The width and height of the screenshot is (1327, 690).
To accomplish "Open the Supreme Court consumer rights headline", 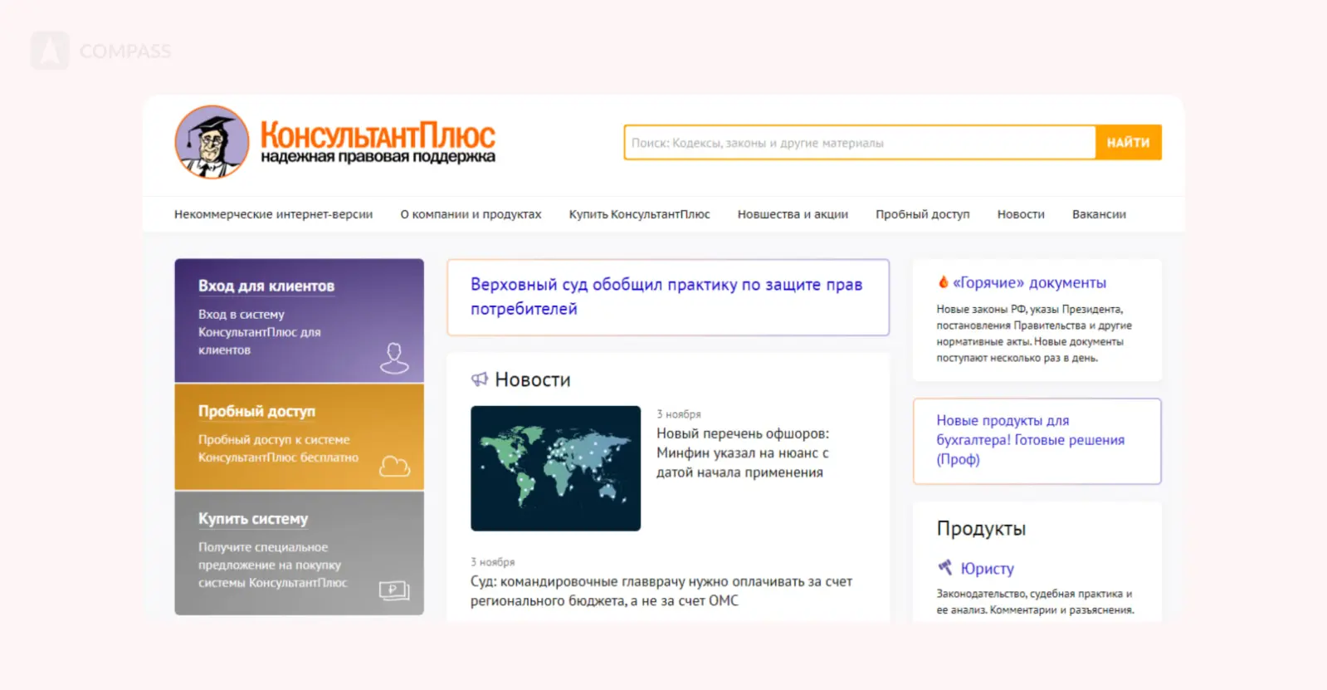I will (x=666, y=296).
